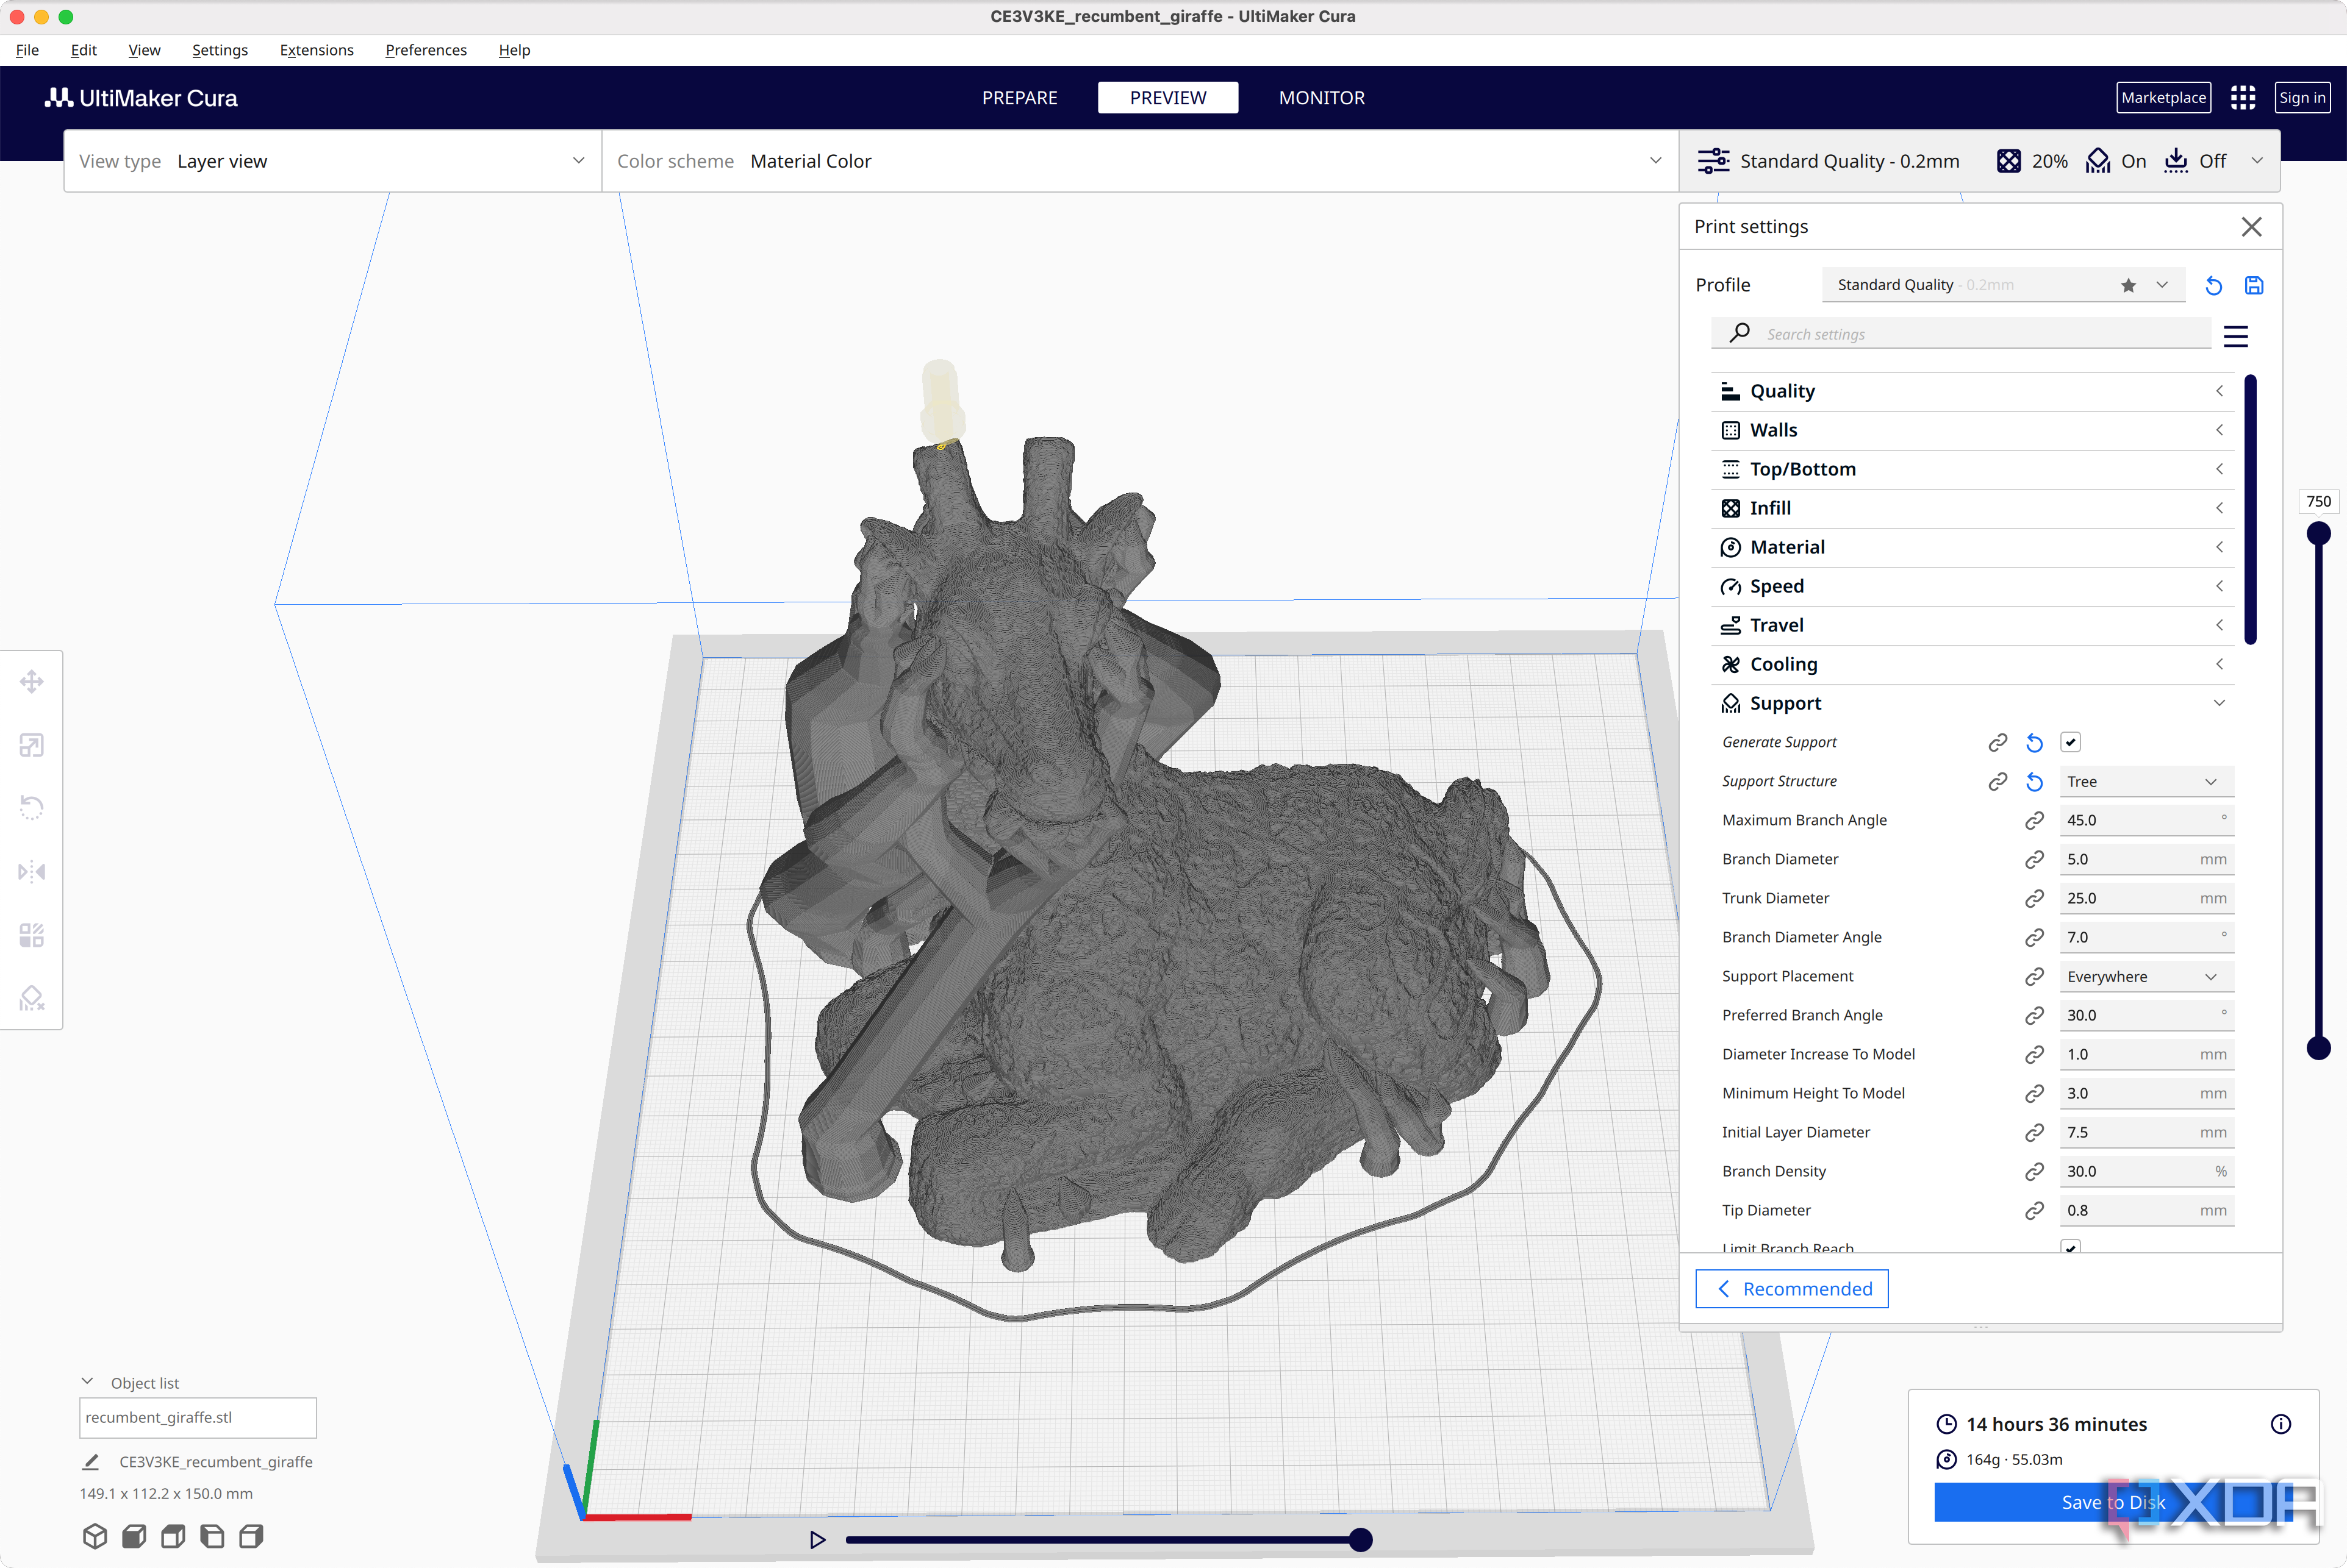Open Support Structure Tree dropdown

tap(2146, 782)
